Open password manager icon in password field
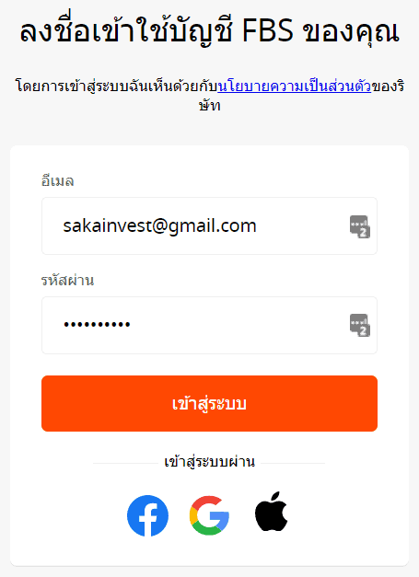Viewport: 419px width, 577px height. tap(360, 325)
